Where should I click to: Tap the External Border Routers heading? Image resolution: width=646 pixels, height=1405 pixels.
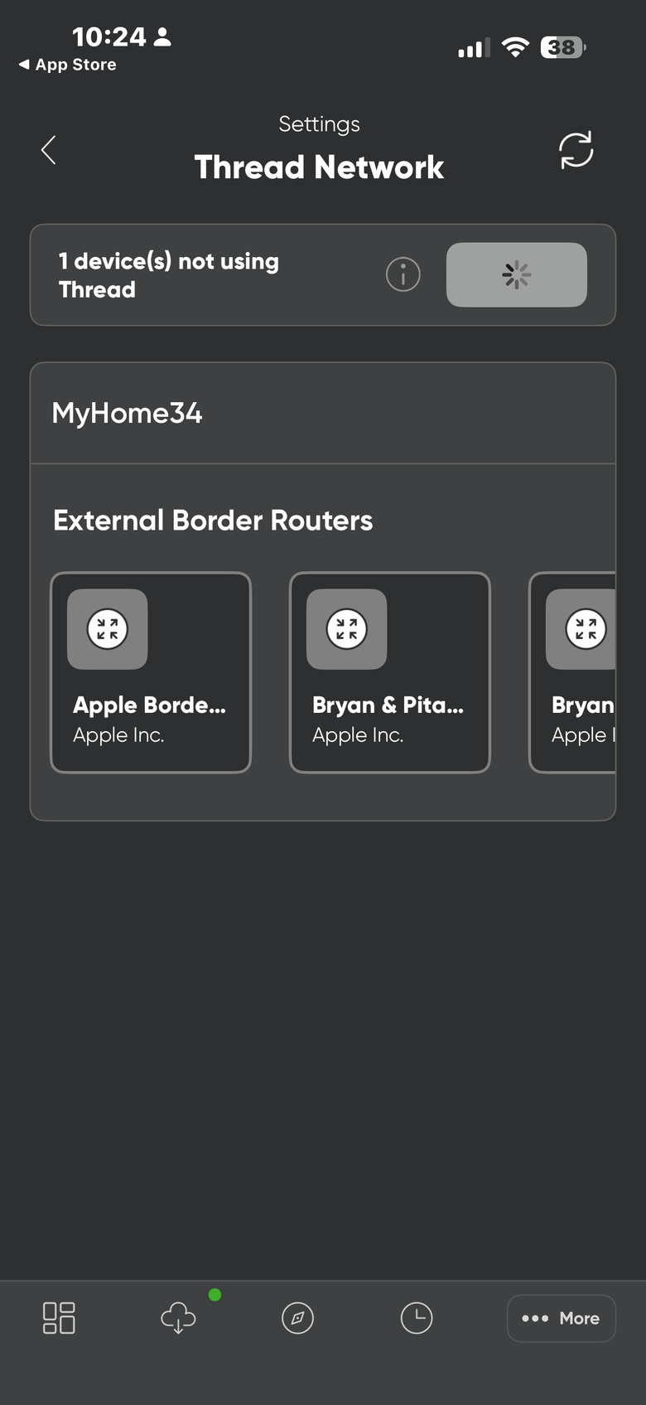coord(213,521)
